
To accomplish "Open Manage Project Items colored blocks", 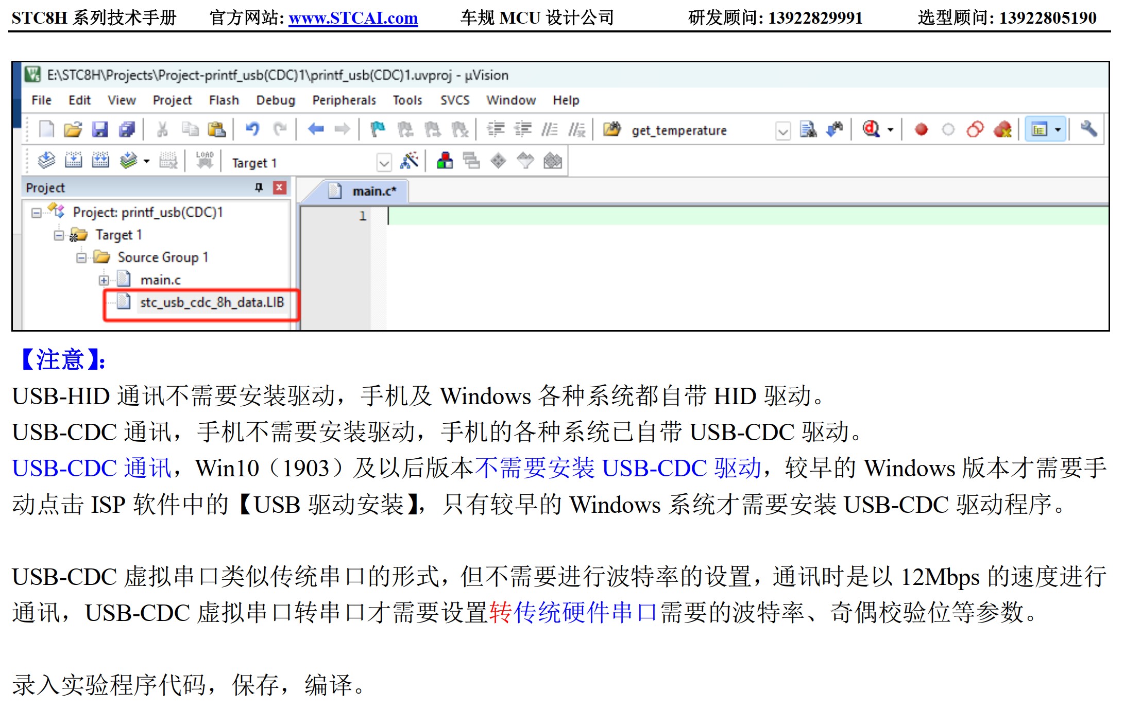I will 445,161.
